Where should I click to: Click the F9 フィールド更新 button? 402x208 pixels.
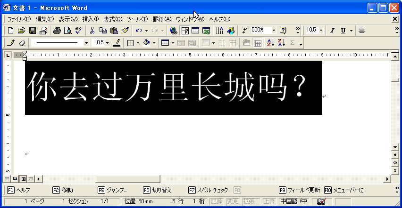pyautogui.click(x=300, y=190)
